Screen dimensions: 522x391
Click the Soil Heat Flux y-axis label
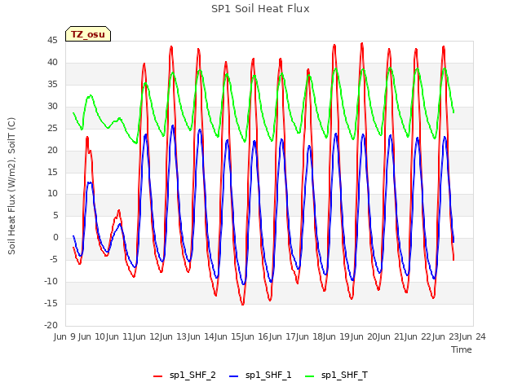click(x=11, y=186)
